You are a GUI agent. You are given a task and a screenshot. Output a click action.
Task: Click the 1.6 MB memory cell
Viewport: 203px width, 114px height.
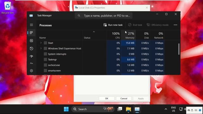pos(128,65)
